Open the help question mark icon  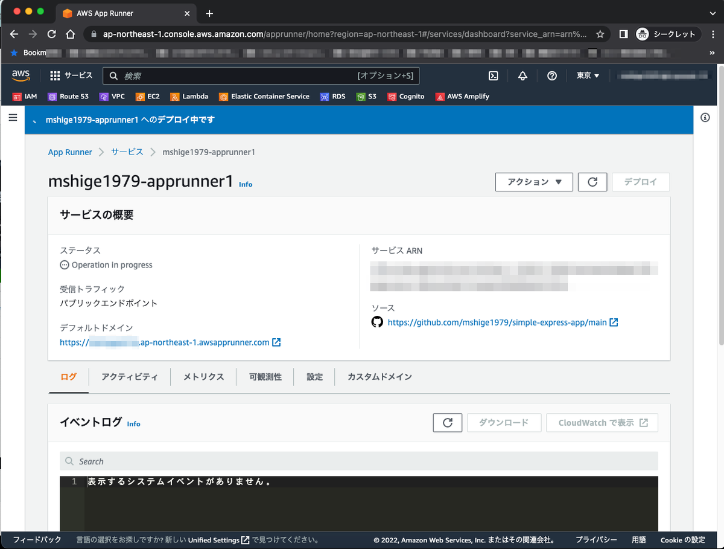(552, 75)
